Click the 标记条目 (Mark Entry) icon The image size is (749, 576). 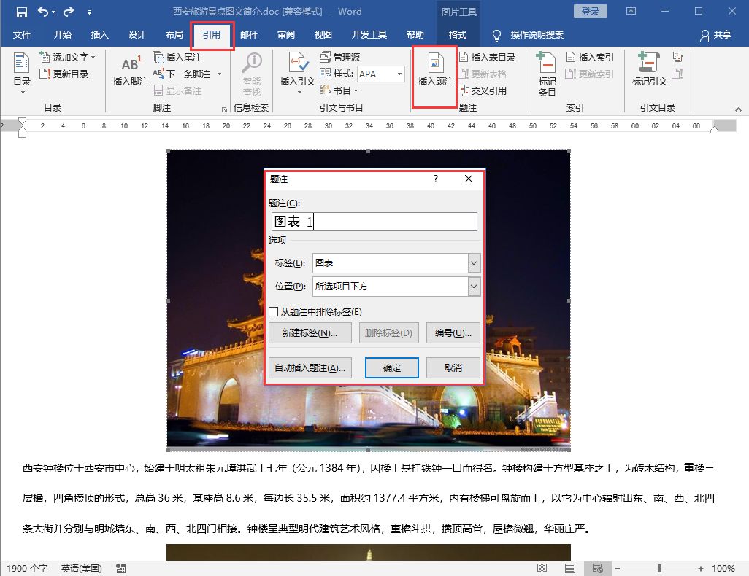coord(546,69)
